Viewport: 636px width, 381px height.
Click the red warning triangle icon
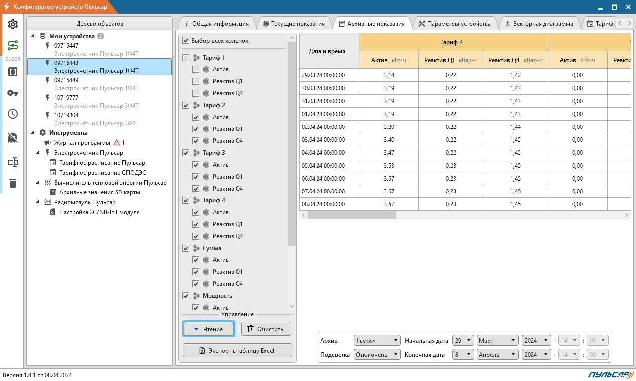116,143
